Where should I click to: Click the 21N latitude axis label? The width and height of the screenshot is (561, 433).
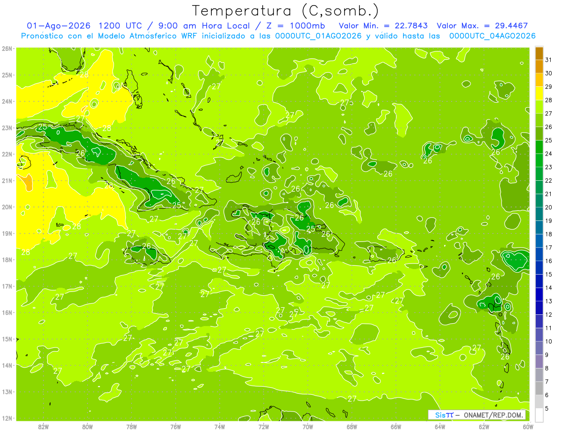click(x=7, y=180)
